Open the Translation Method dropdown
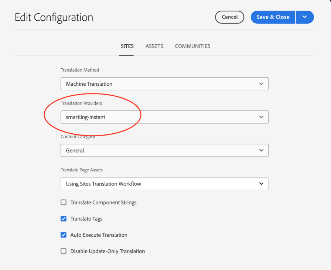 coord(164,84)
